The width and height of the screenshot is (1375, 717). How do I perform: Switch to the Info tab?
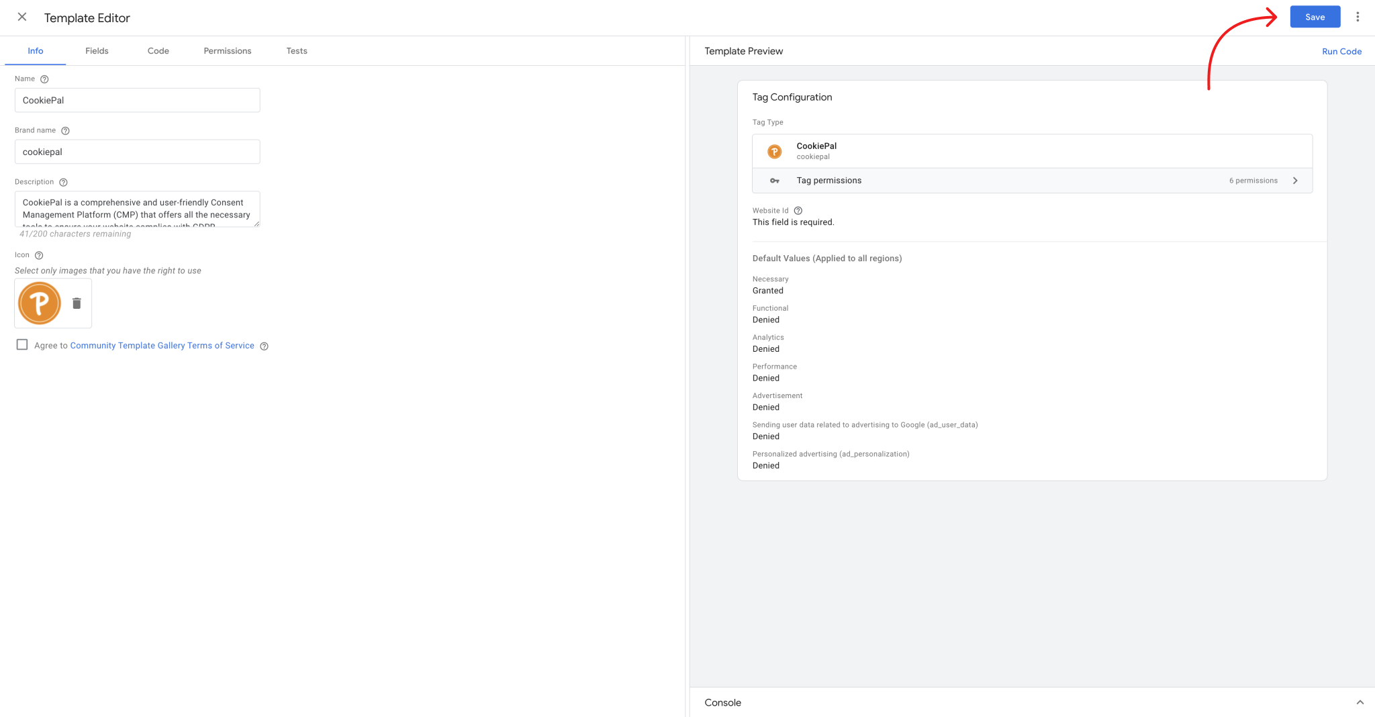[x=36, y=51]
